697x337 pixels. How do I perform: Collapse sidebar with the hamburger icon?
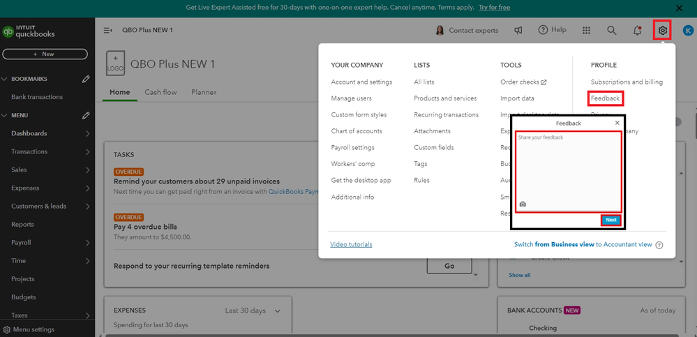pyautogui.click(x=107, y=30)
